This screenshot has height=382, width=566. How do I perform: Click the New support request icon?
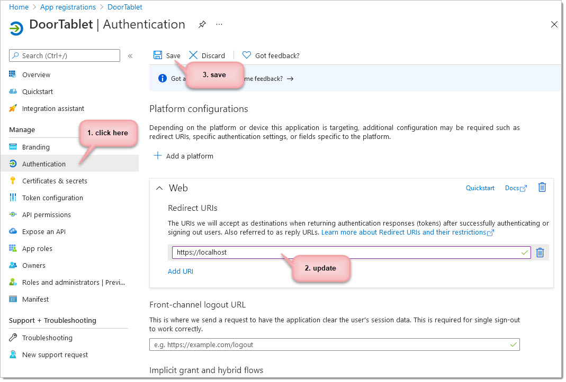[13, 355]
